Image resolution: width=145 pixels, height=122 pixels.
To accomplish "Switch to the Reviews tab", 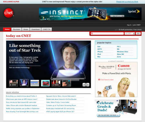I will 16,29.
